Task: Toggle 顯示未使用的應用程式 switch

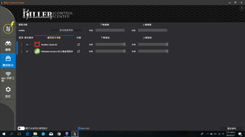Action: coord(21,128)
